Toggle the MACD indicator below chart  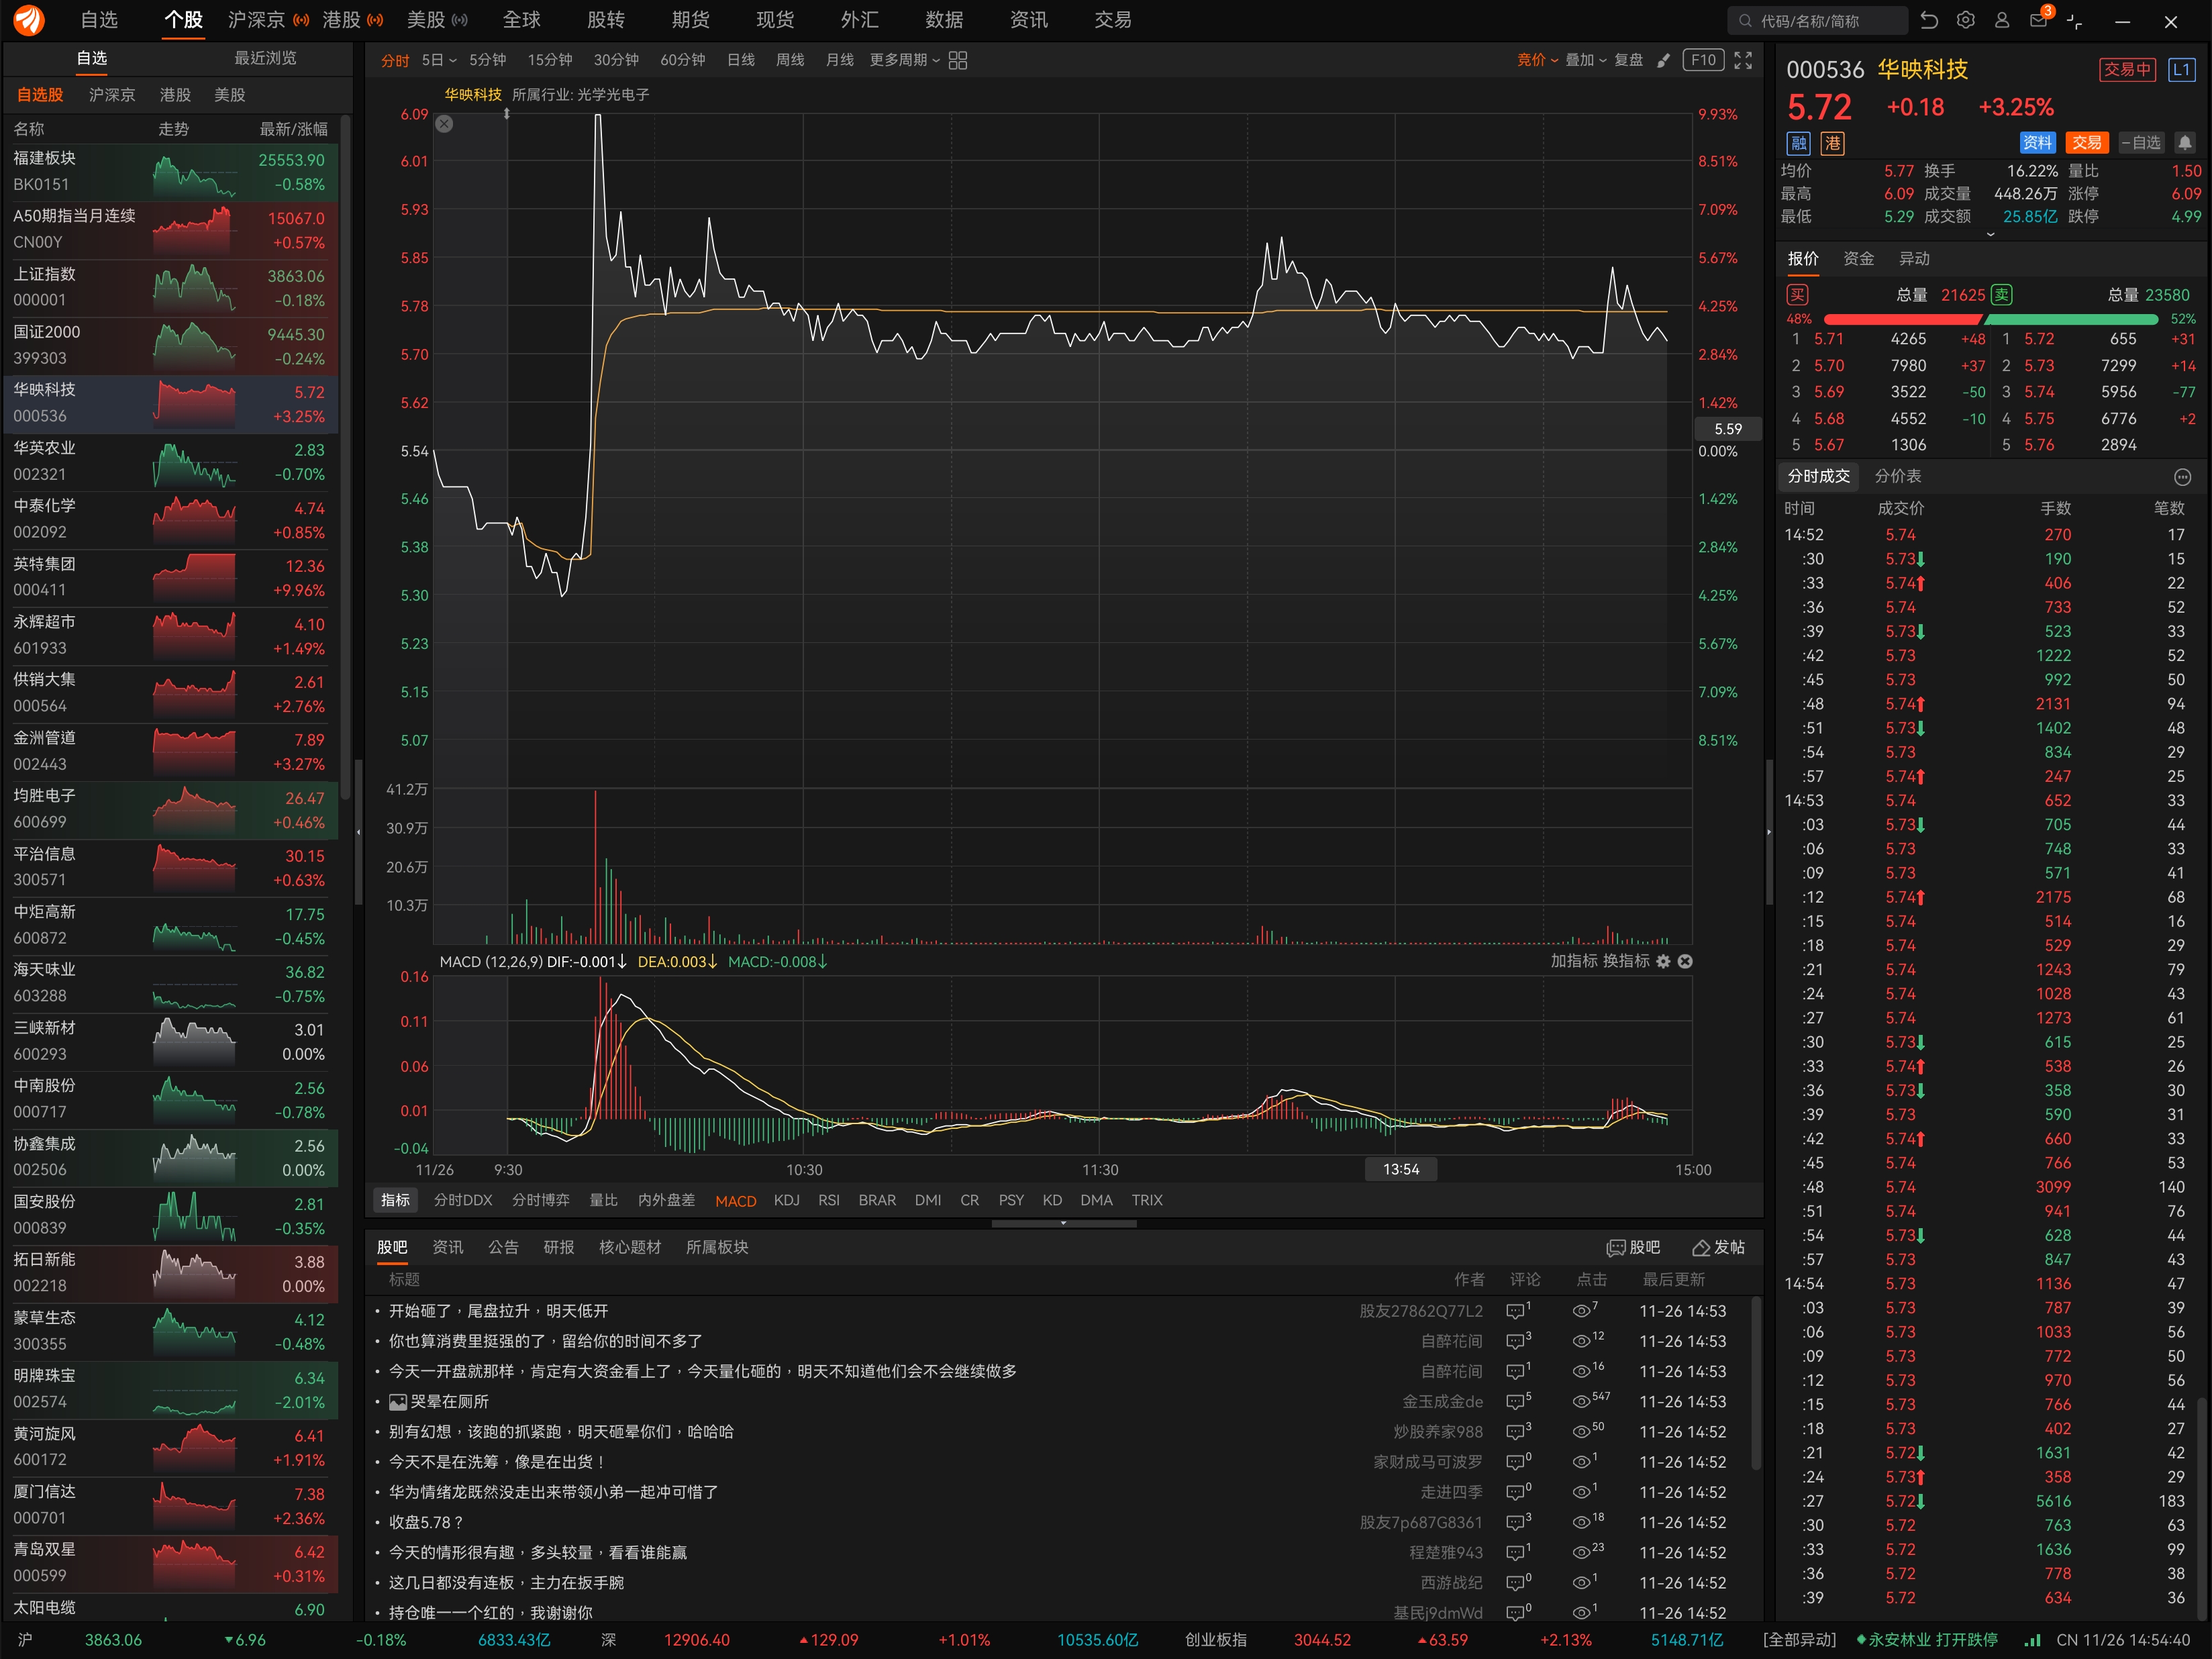click(x=735, y=1200)
